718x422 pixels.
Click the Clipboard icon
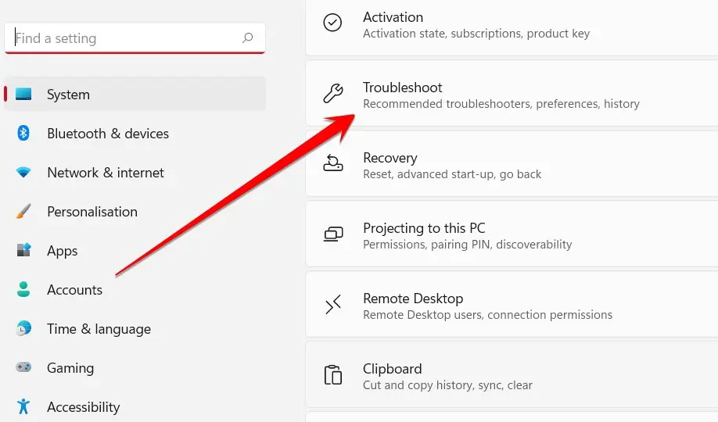[333, 375]
